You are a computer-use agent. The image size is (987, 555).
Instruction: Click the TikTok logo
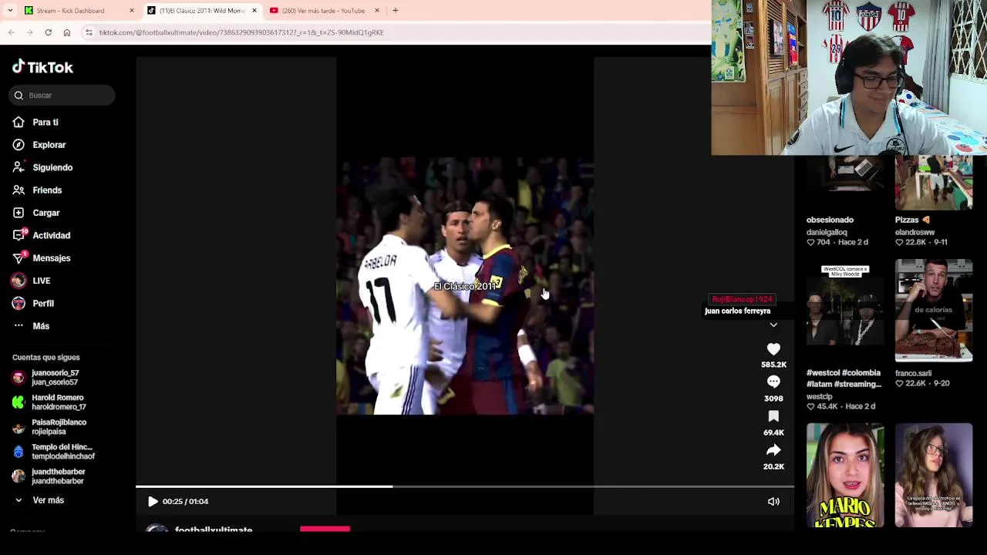[42, 67]
